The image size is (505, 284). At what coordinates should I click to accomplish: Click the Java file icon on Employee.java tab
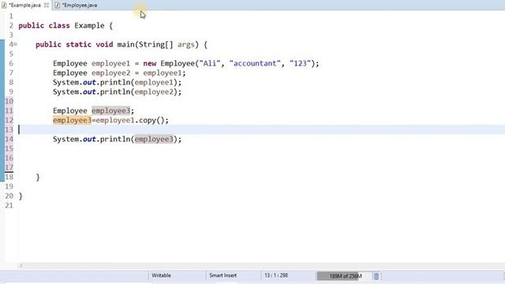click(58, 6)
